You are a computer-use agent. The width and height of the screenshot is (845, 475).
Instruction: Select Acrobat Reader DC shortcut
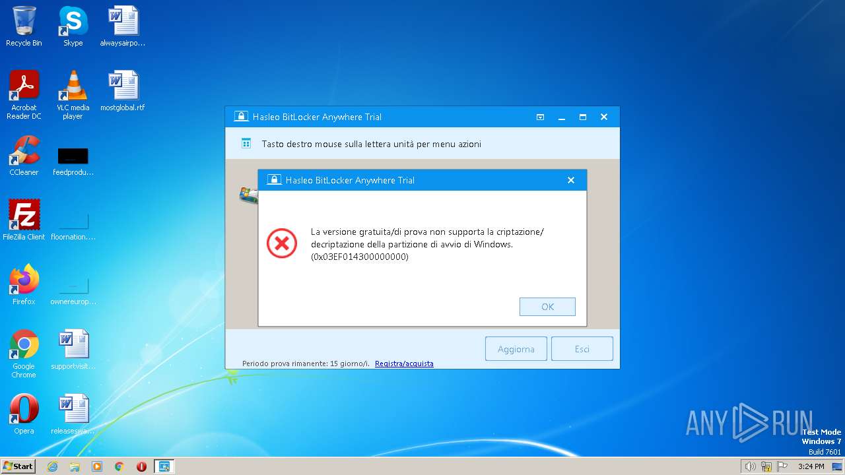[24, 95]
